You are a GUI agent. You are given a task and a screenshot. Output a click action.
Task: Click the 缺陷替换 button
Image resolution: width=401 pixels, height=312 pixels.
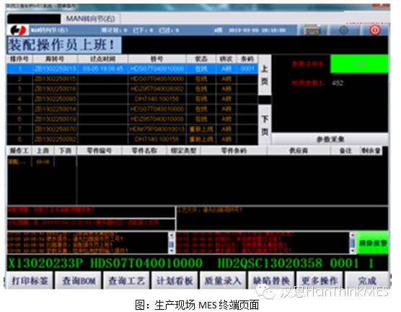coord(271,281)
